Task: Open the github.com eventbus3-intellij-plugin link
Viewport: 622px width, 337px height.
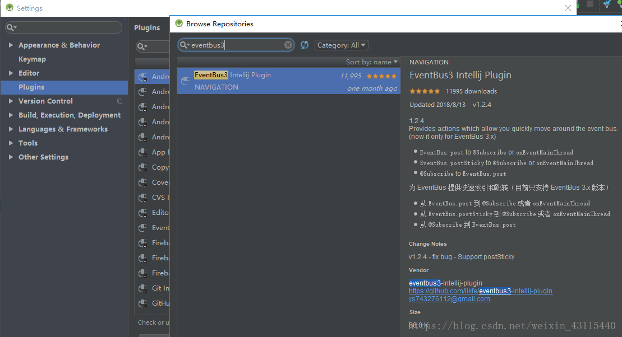Action: (x=481, y=291)
